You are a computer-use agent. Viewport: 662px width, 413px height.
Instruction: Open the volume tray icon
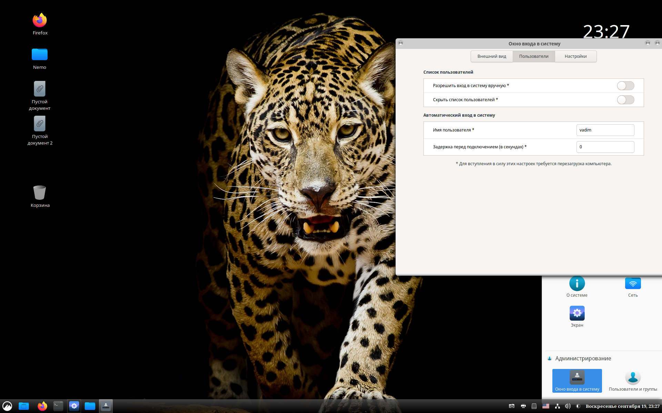pyautogui.click(x=568, y=406)
